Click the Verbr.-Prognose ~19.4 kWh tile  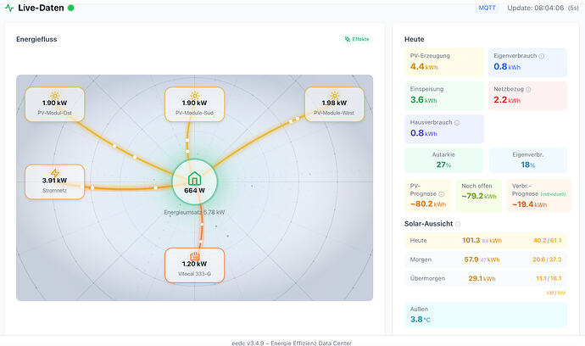[x=538, y=196]
